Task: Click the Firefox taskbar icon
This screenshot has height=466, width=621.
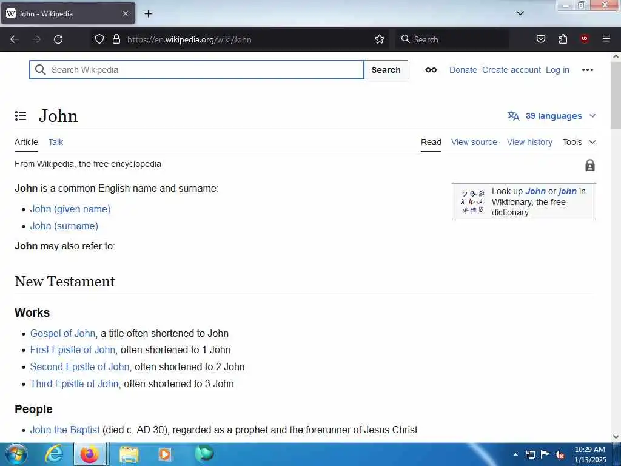Action: [90, 454]
